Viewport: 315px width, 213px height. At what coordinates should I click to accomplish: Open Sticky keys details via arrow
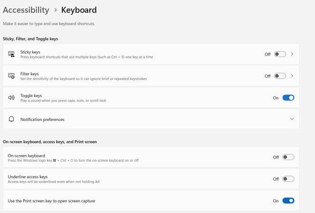point(292,54)
